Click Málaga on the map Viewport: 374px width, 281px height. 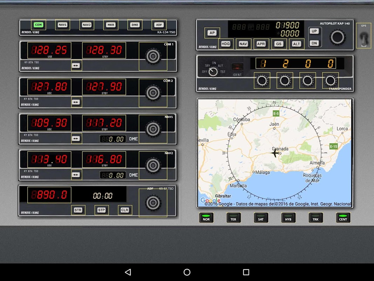point(263,172)
